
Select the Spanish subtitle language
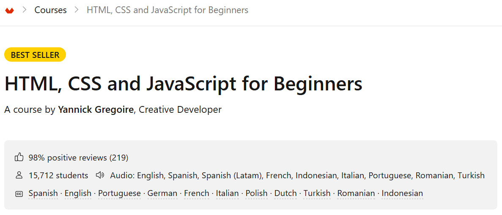(x=43, y=193)
